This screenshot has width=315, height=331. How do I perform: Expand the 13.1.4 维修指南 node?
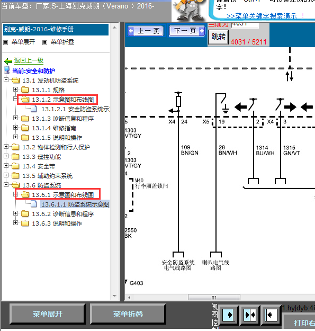[x=15, y=127]
